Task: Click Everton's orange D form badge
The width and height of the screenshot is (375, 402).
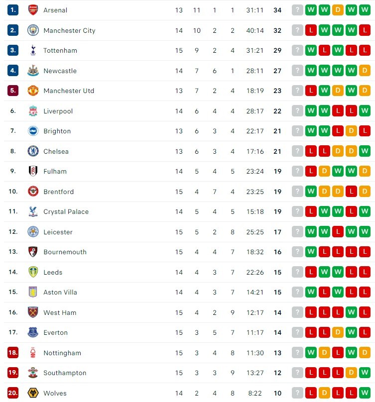Action: pos(338,332)
